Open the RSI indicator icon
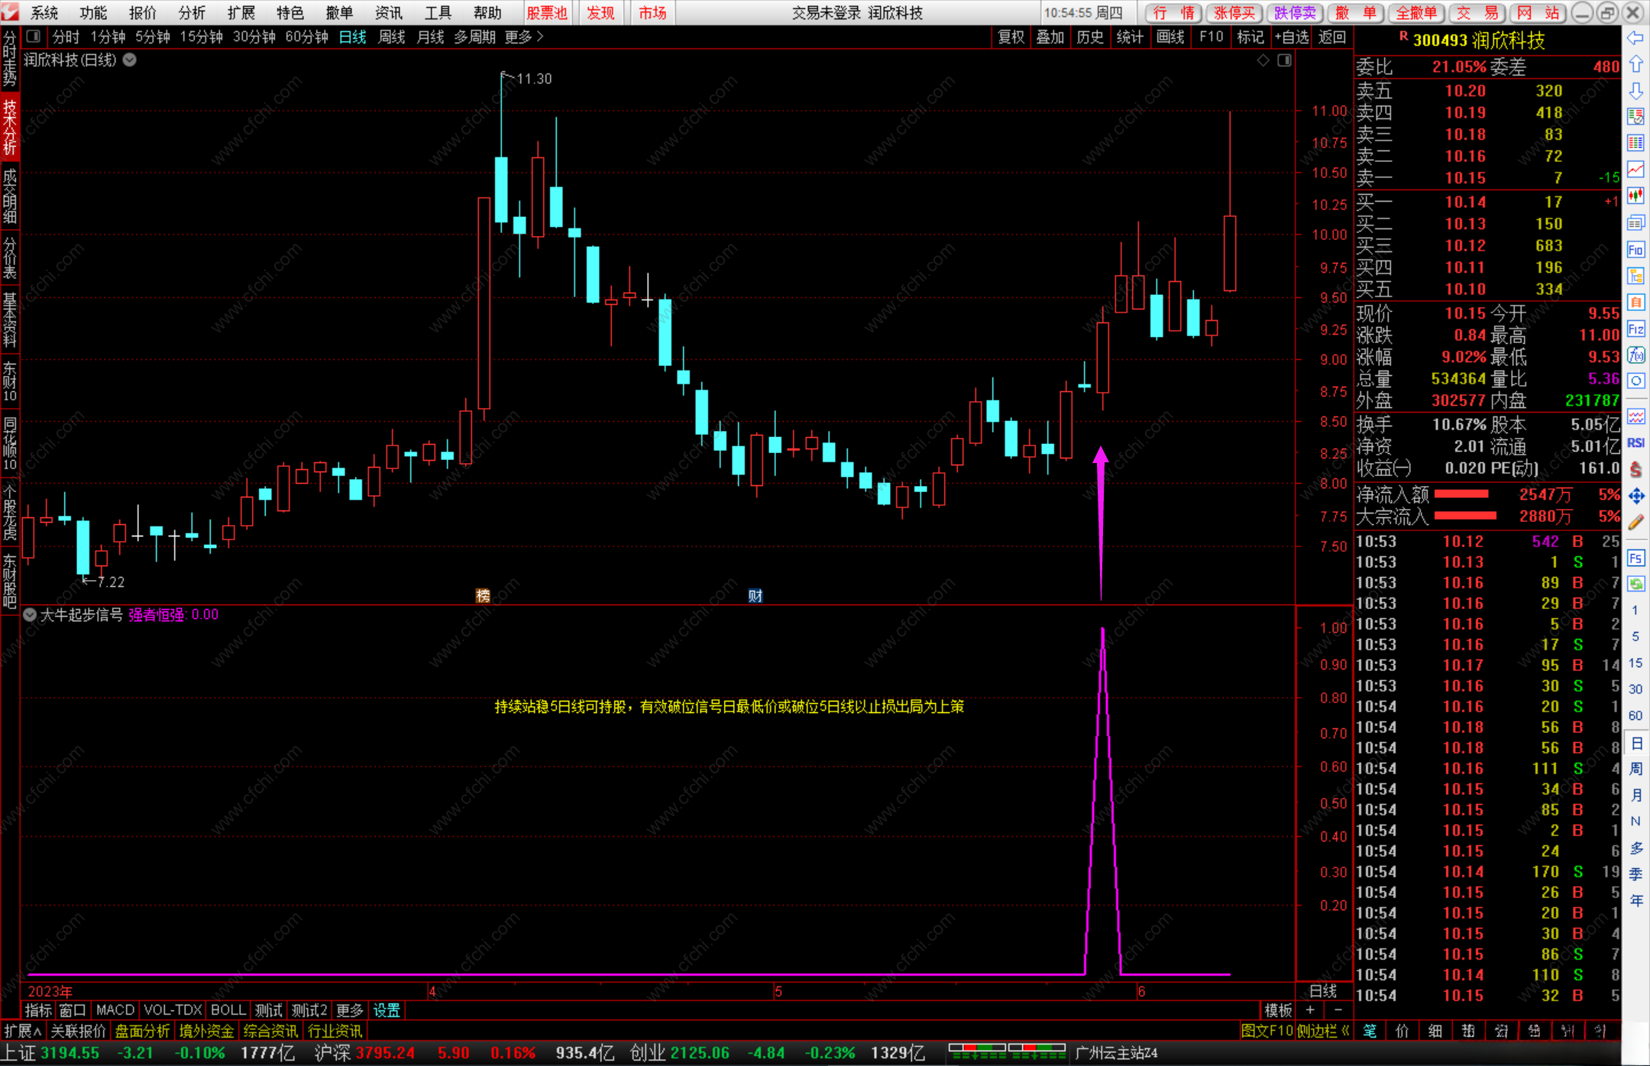 1635,442
